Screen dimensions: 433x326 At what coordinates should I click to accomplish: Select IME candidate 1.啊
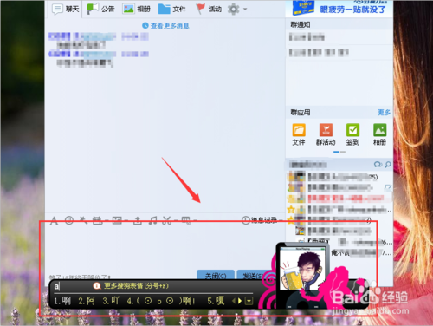coord(62,301)
